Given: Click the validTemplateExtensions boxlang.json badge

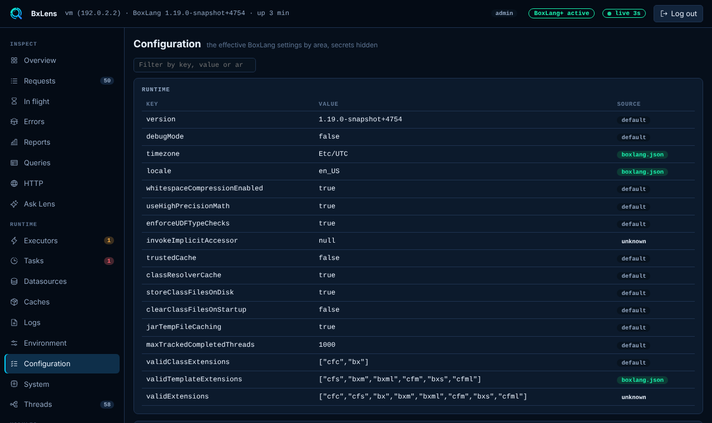Looking at the screenshot, I should [642, 380].
